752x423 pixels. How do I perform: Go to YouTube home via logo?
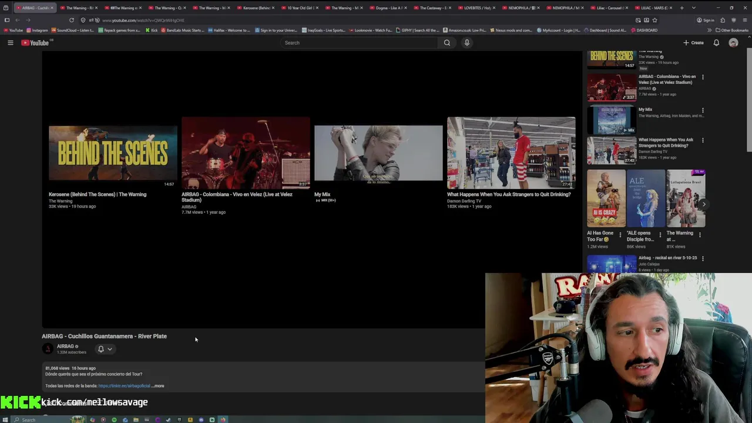[x=36, y=43]
